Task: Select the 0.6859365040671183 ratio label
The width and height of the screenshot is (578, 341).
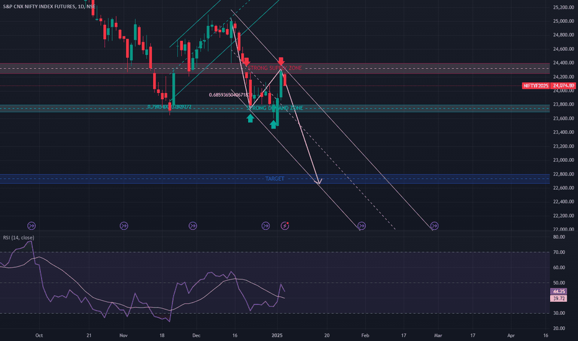Action: [x=230, y=95]
